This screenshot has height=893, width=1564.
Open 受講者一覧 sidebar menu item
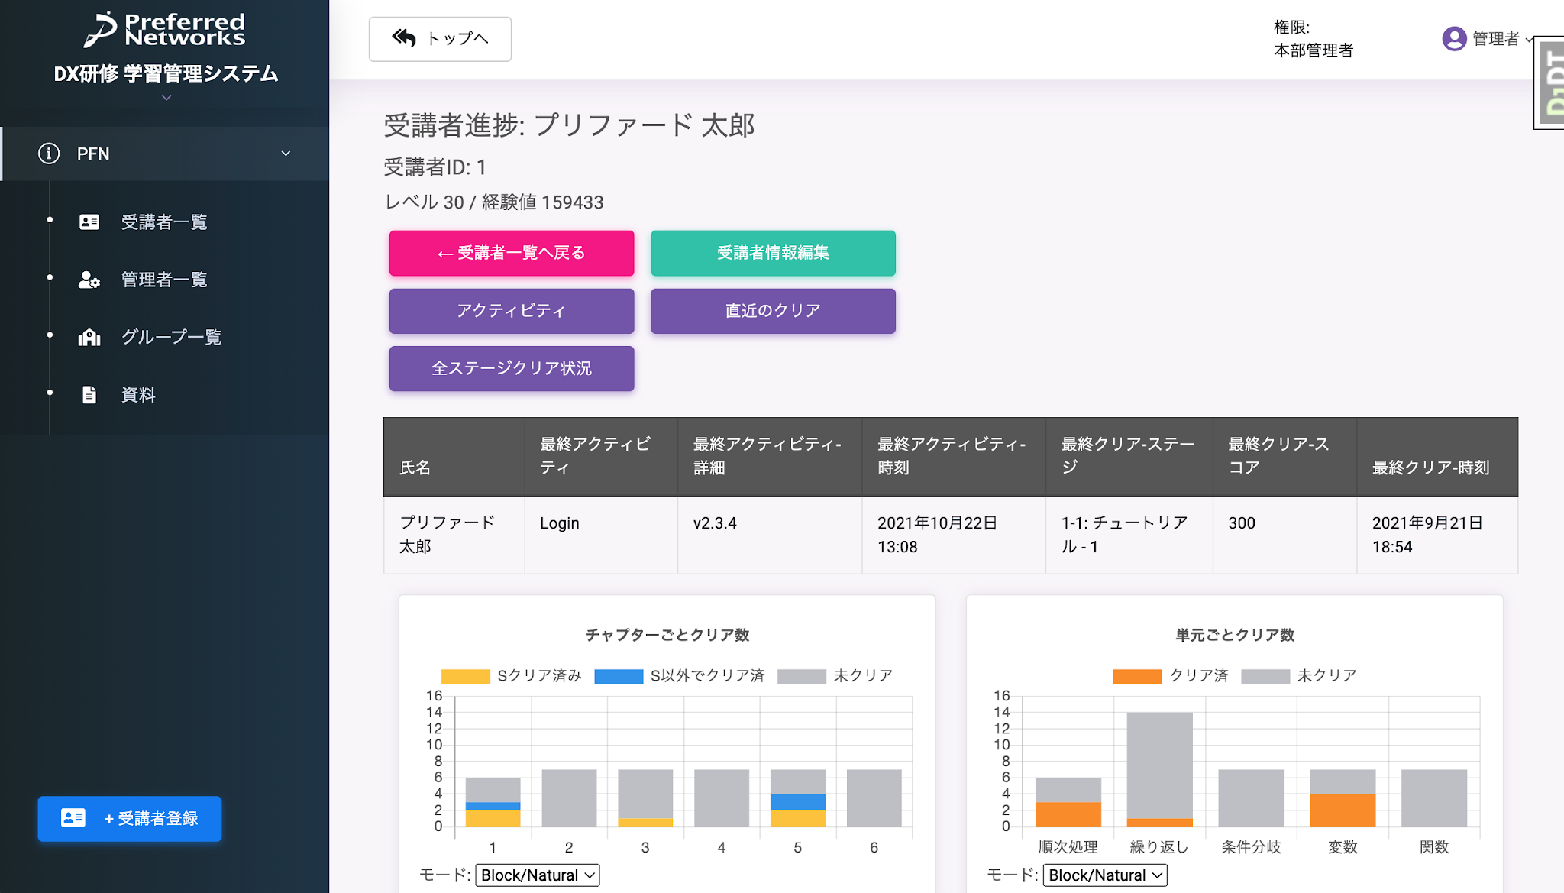[164, 222]
